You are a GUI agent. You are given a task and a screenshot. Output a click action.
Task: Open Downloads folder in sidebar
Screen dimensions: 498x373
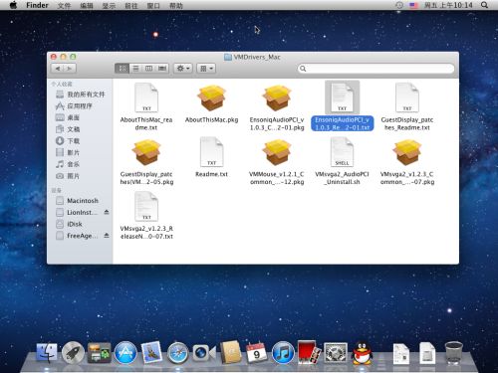68,141
